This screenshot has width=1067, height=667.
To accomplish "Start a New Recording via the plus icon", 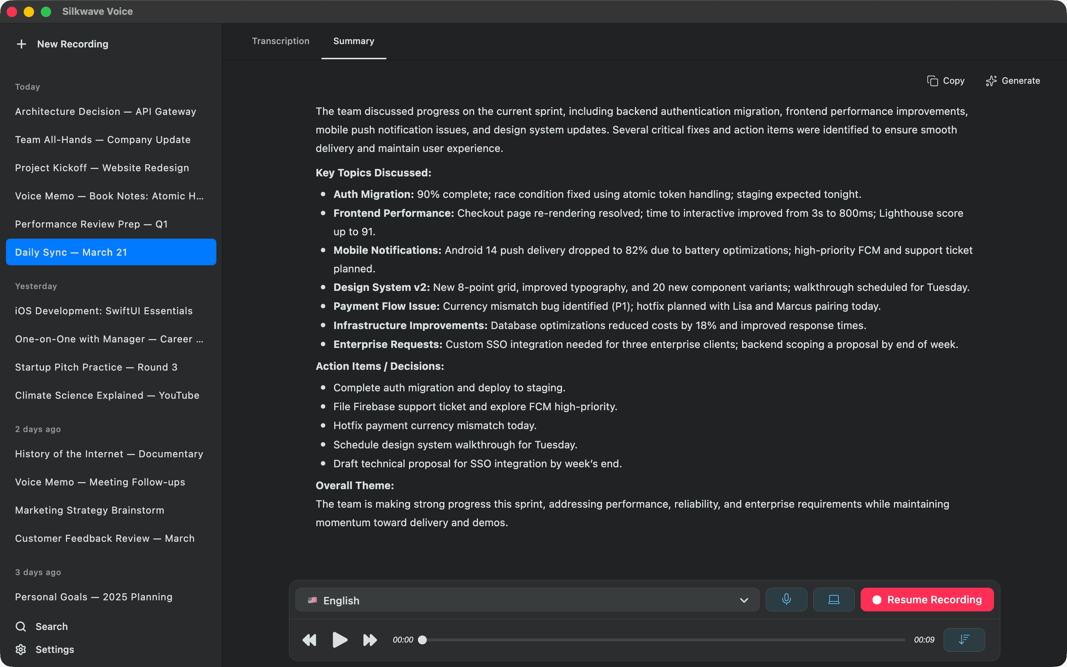I will 21,44.
